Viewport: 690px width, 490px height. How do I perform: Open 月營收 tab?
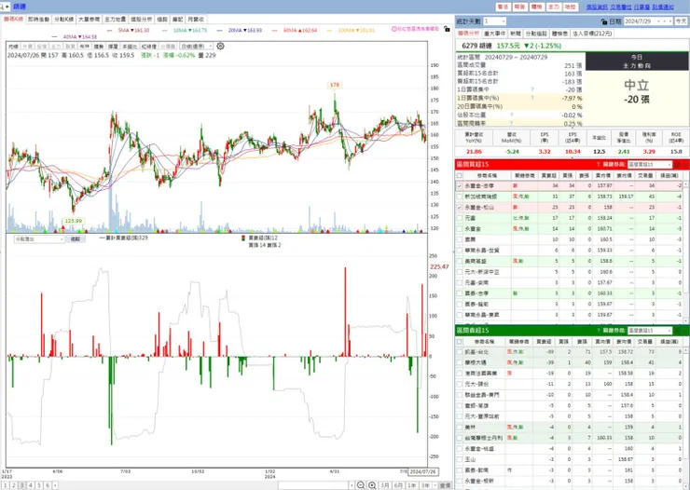(196, 20)
